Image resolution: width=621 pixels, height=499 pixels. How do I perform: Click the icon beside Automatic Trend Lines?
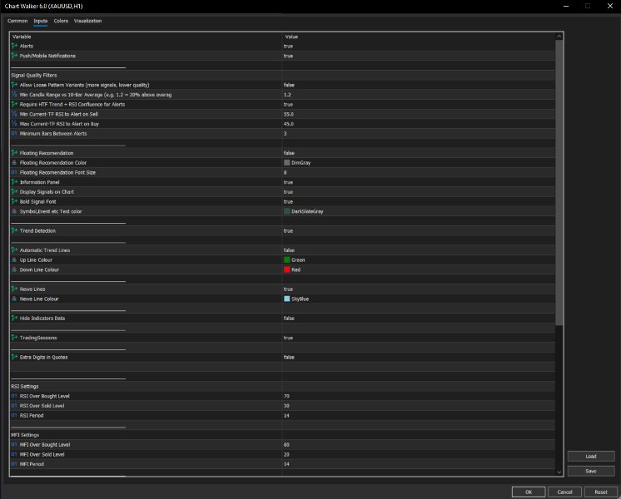[14, 250]
